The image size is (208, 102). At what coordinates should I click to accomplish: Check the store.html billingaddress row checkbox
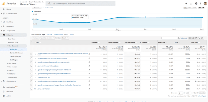[x=31, y=66]
